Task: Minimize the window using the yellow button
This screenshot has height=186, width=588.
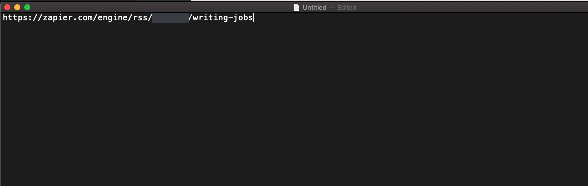Action: (17, 7)
